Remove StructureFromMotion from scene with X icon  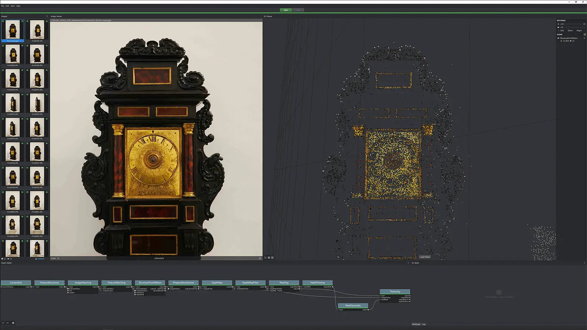(x=584, y=38)
